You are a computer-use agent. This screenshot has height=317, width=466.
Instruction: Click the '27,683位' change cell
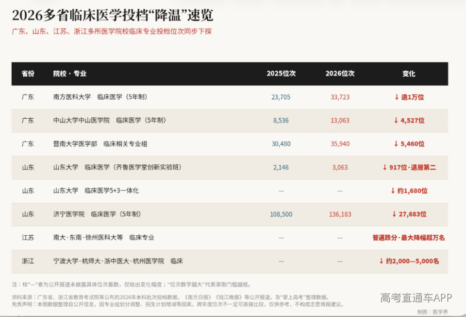click(x=409, y=214)
